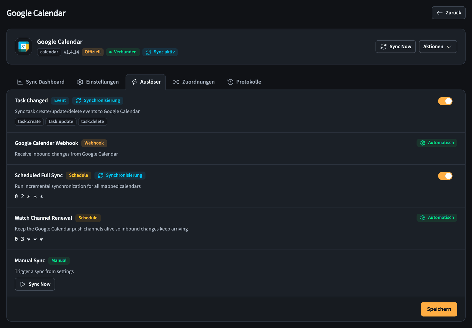
Task: Click the gear icon in Webhook Automatisch badge
Action: (423, 143)
